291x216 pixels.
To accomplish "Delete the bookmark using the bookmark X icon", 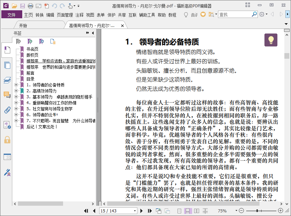I will point(18,41).
